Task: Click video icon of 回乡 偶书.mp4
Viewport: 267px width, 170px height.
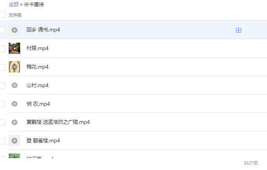Action: point(15,30)
